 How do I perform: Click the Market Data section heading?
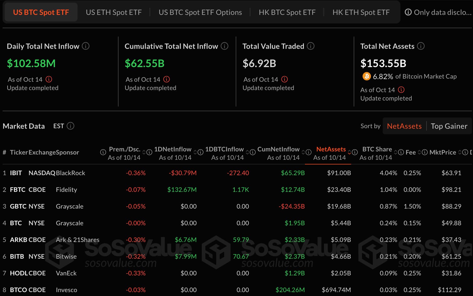tap(24, 126)
